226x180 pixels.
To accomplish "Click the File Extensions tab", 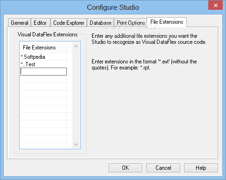I will [x=167, y=22].
